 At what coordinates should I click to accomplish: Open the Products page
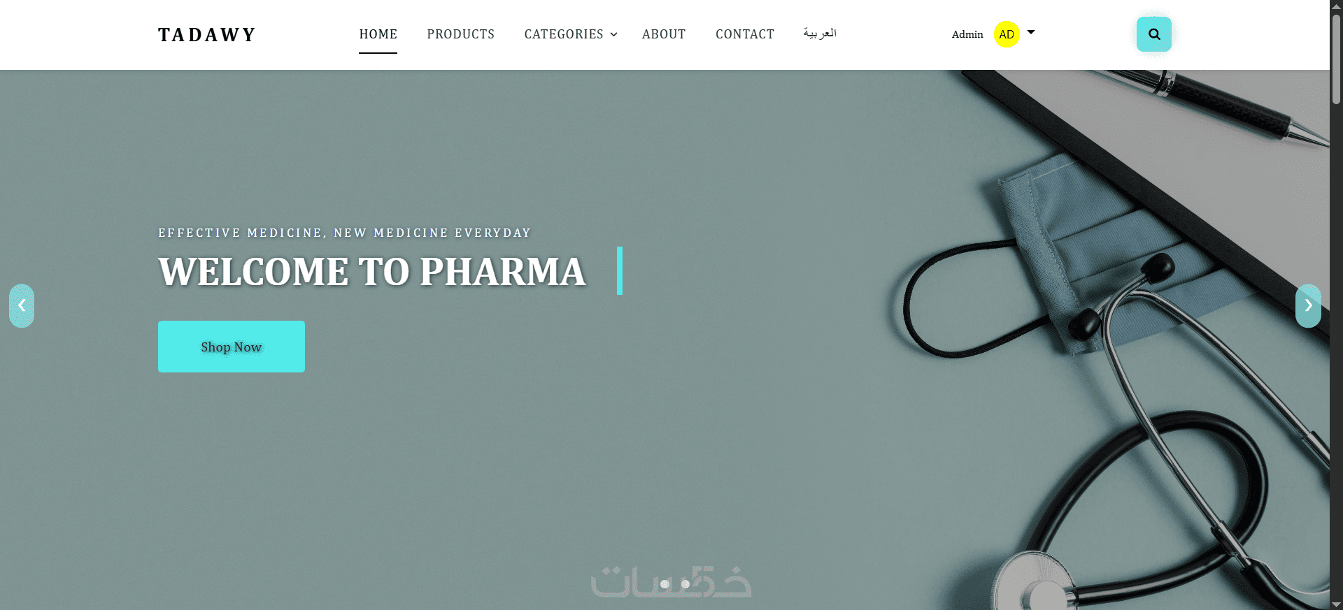[x=460, y=34]
